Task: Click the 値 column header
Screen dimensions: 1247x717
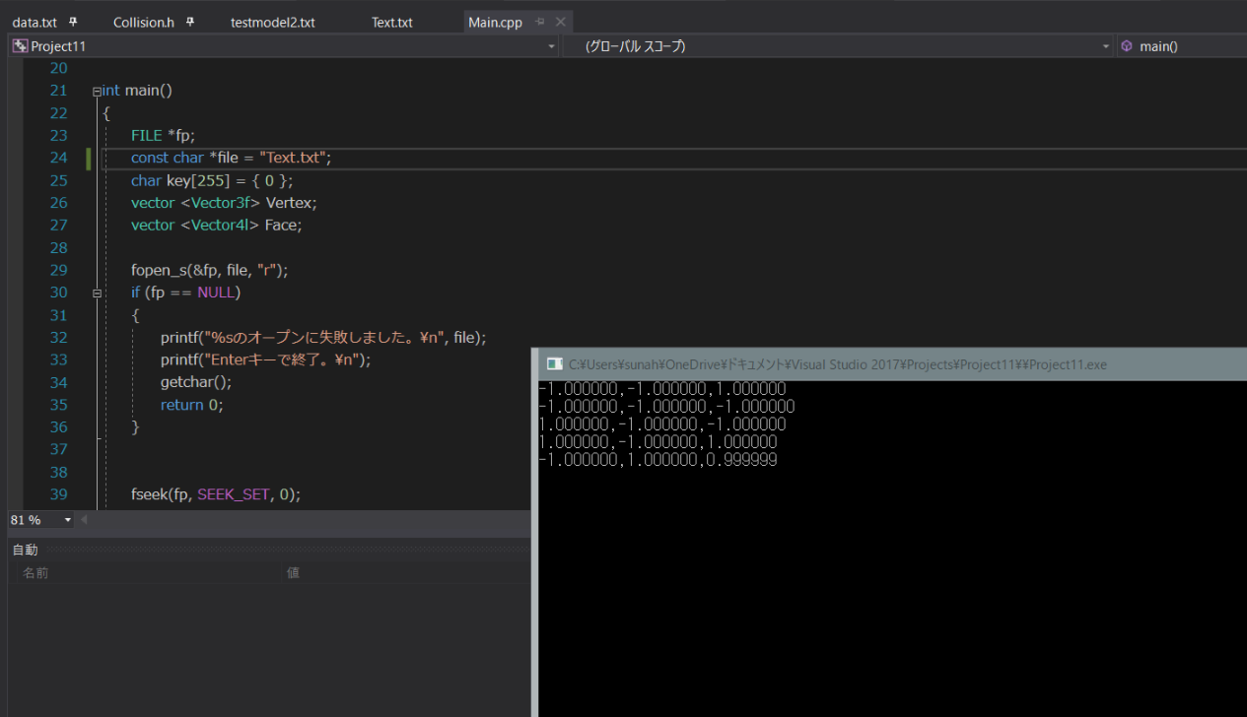Action: coord(293,572)
